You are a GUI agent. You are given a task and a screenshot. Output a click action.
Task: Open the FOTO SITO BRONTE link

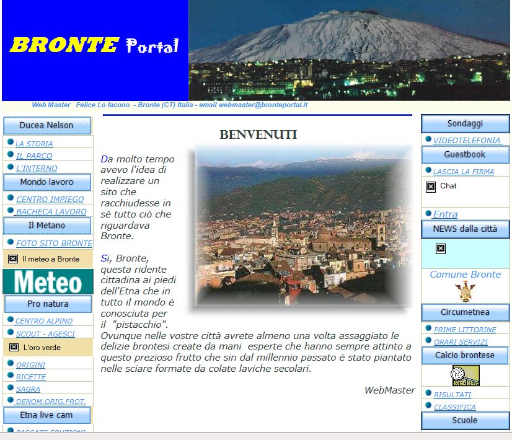(x=54, y=244)
